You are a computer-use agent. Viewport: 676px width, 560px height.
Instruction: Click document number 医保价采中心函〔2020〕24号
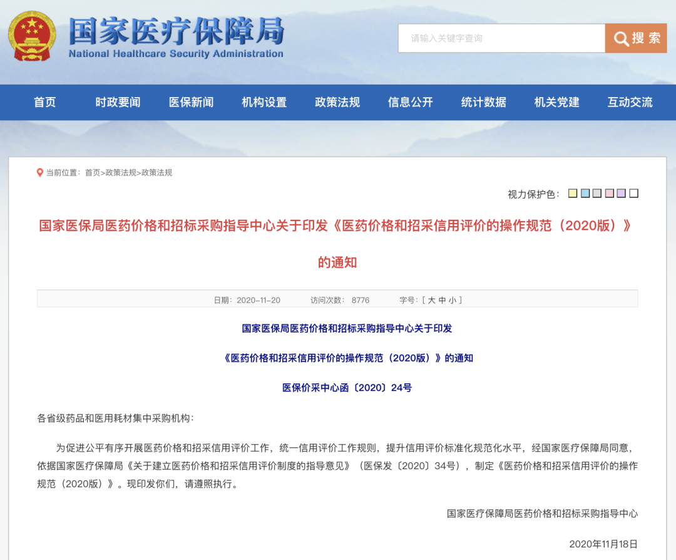coord(347,388)
